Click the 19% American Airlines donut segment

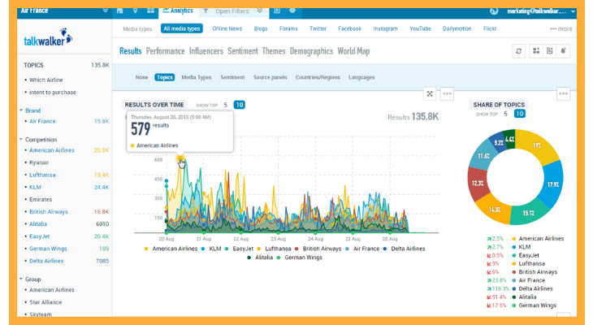pos(538,145)
